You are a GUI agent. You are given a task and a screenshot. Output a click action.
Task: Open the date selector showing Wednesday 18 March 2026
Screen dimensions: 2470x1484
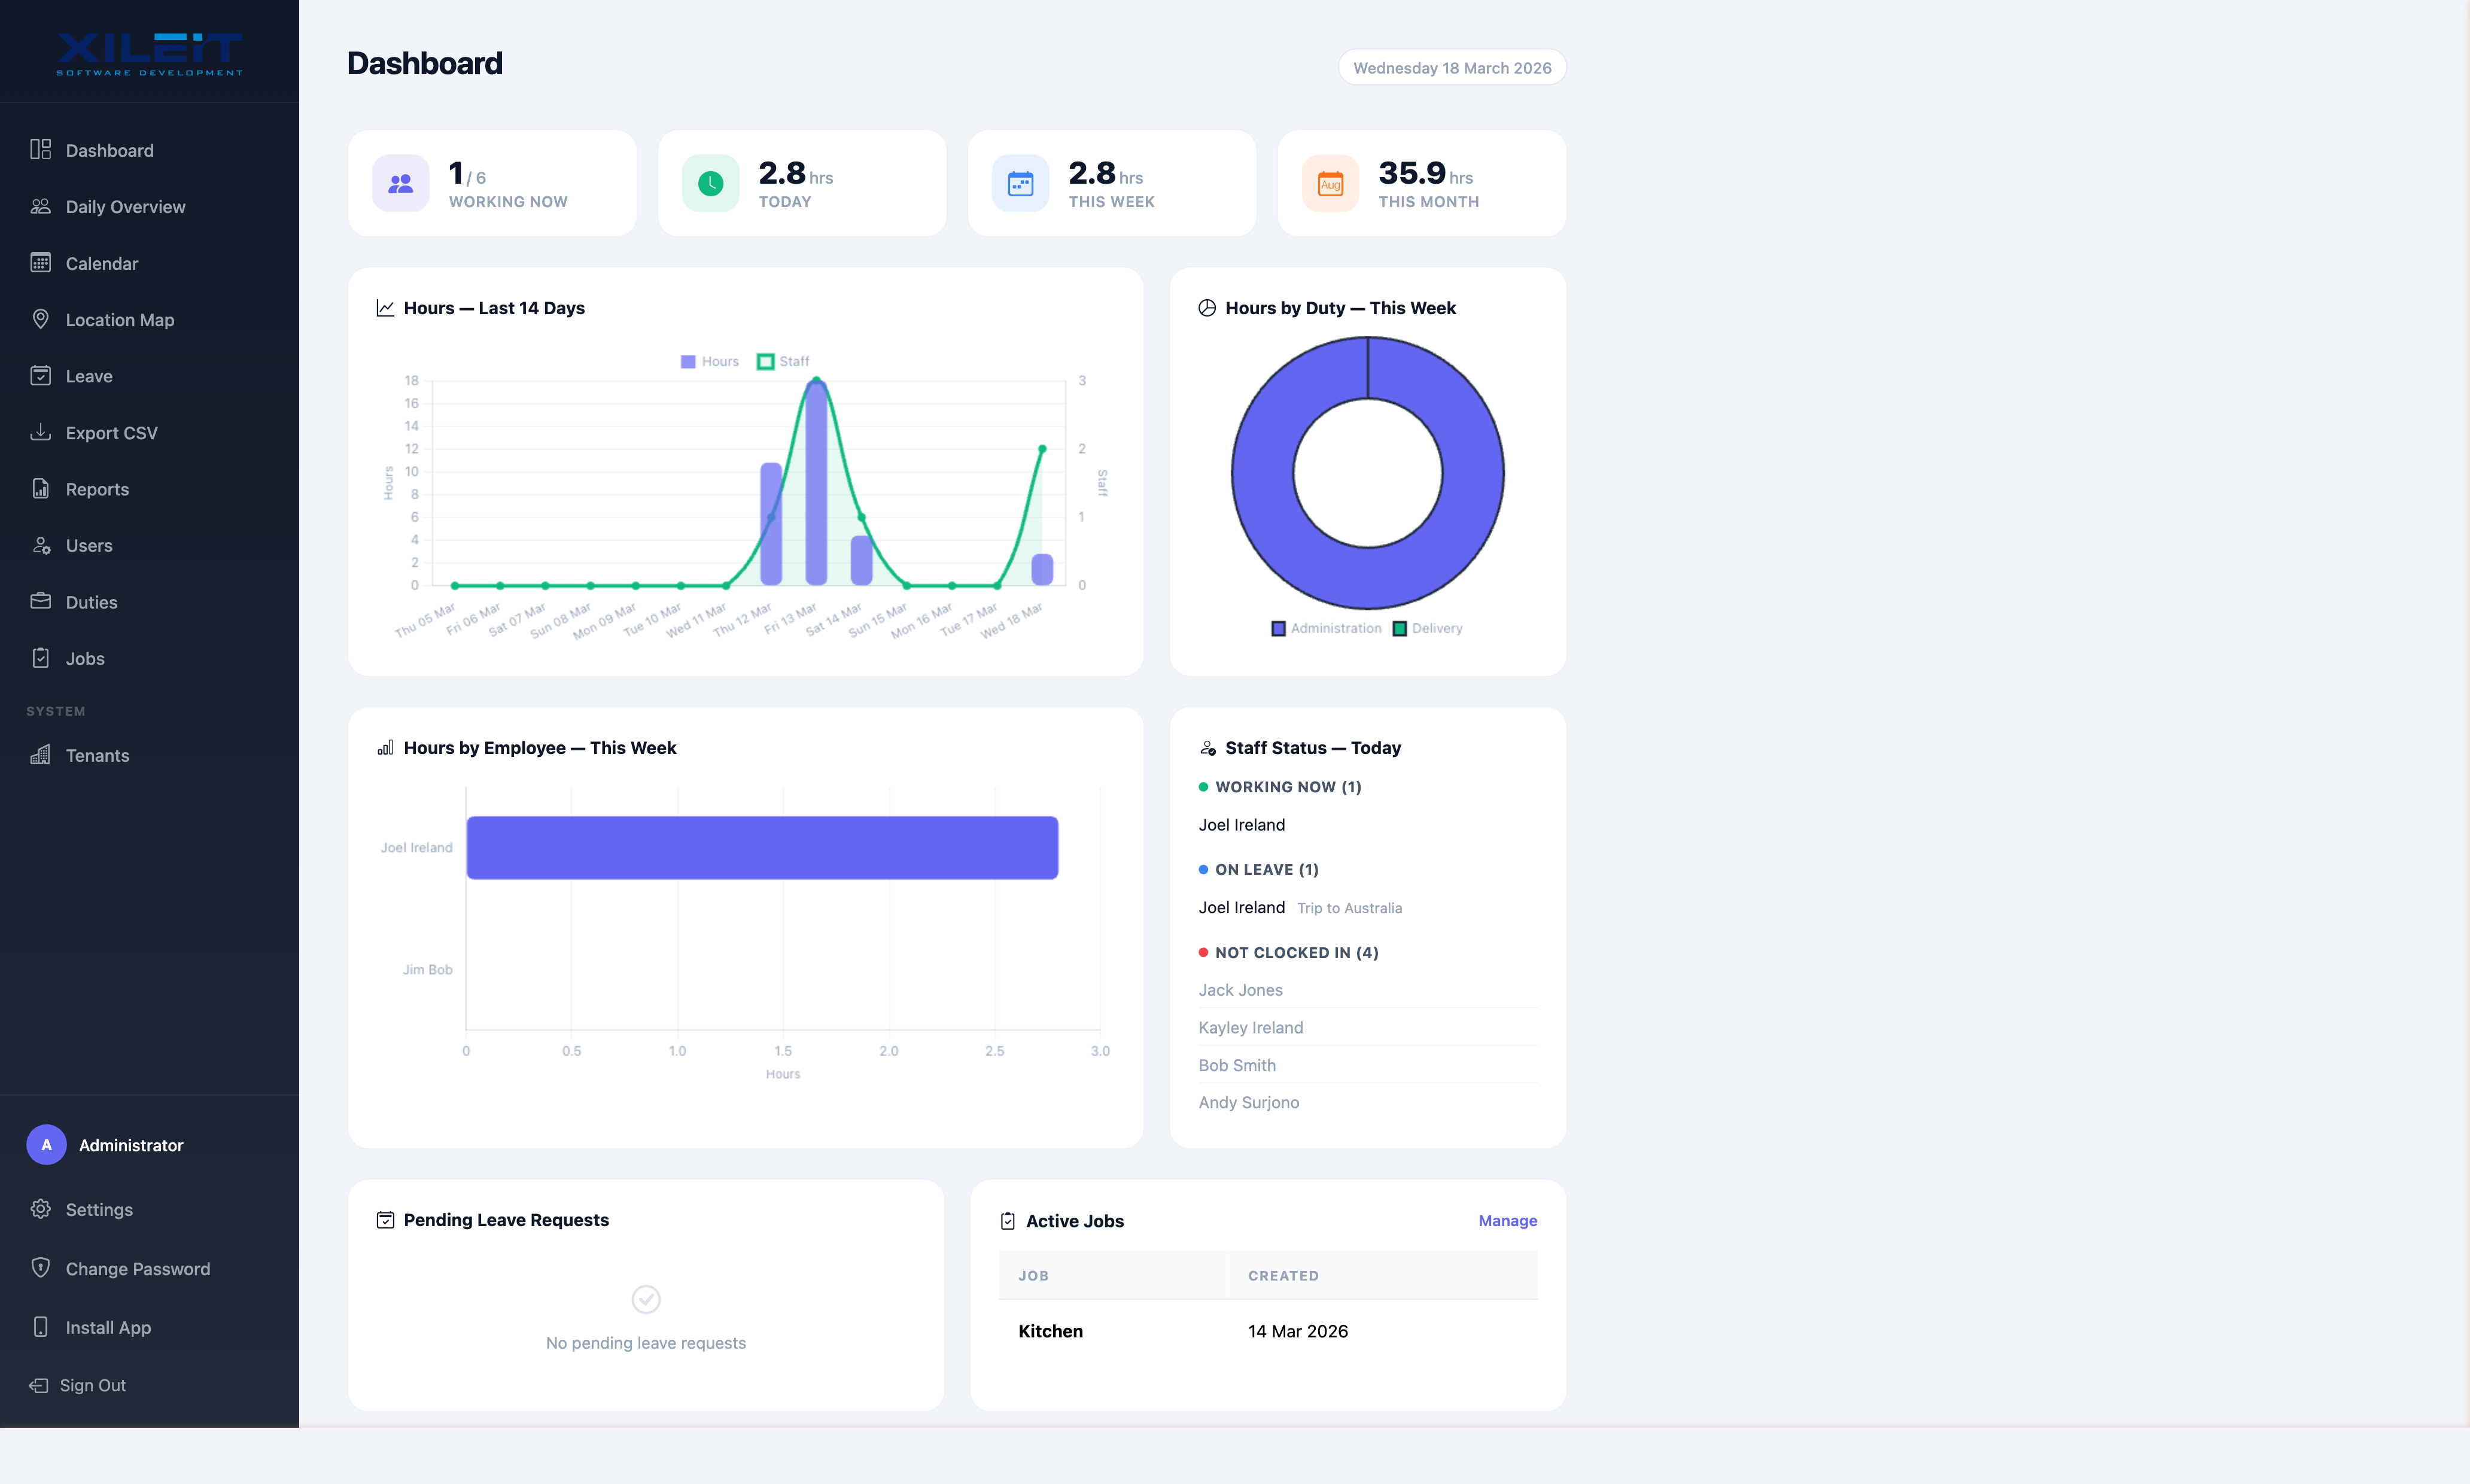point(1451,67)
